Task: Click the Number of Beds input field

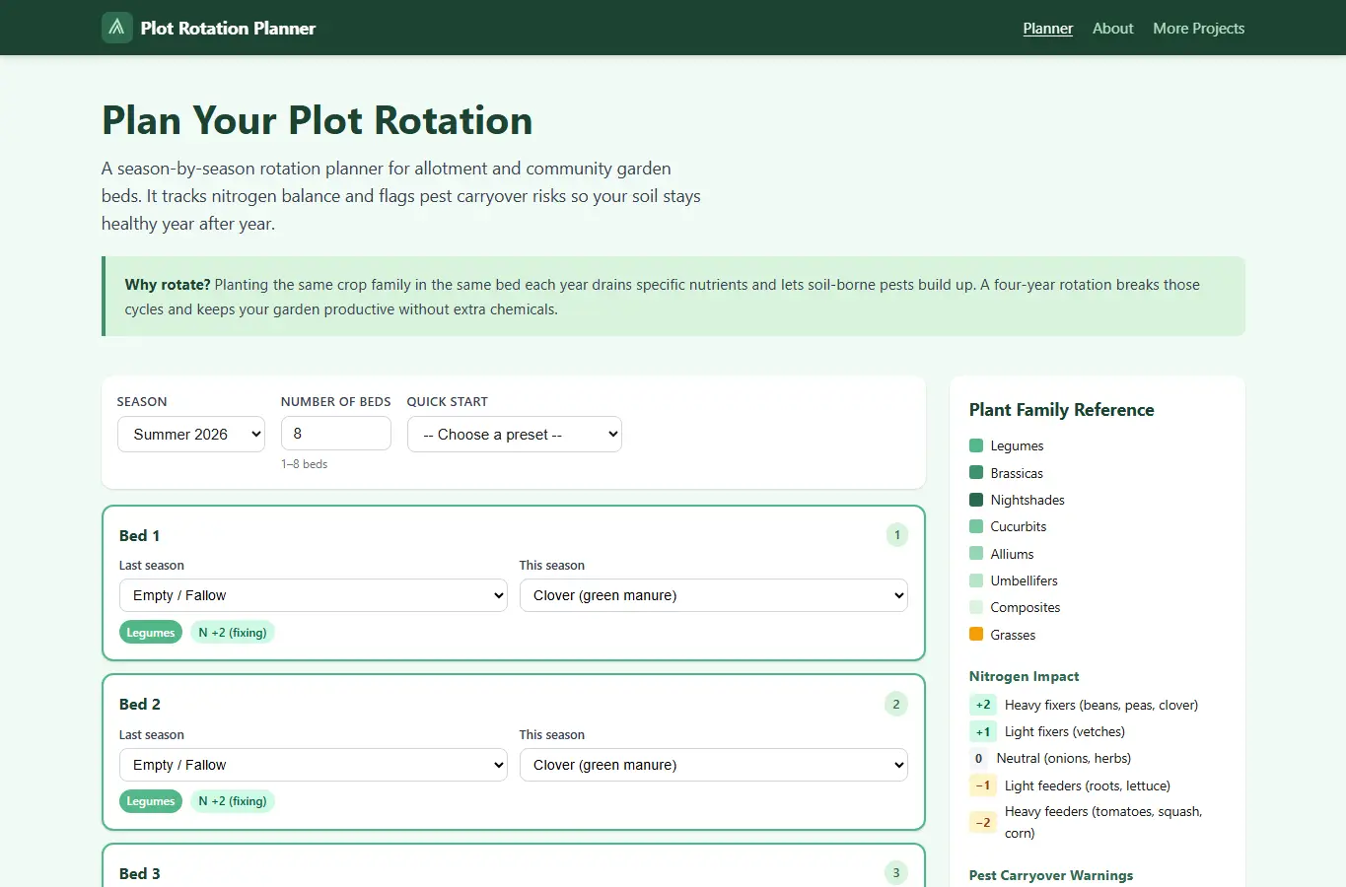Action: 335,434
